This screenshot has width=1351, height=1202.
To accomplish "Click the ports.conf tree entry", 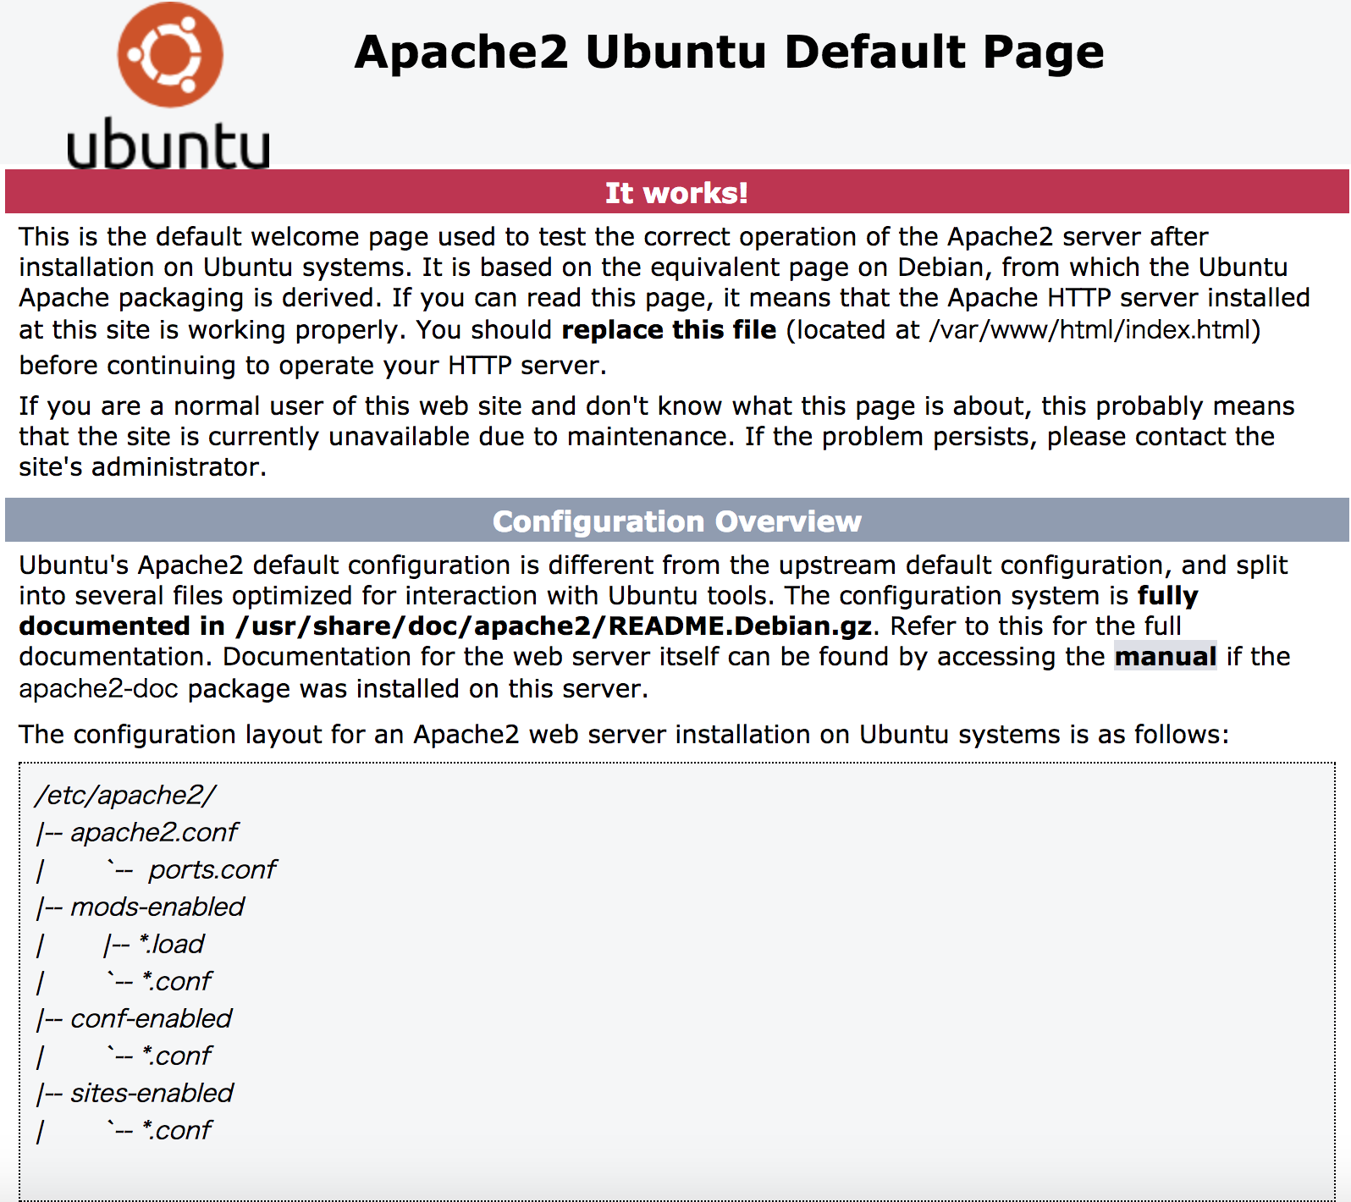I will (x=212, y=869).
